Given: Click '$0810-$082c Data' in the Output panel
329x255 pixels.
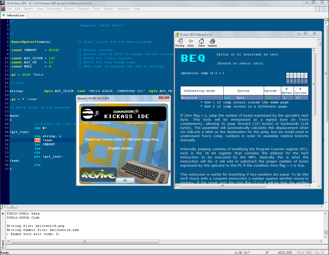Looking at the screenshot, I should pos(23,214).
